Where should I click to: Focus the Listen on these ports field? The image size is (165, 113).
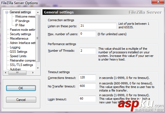coord(98,26)
